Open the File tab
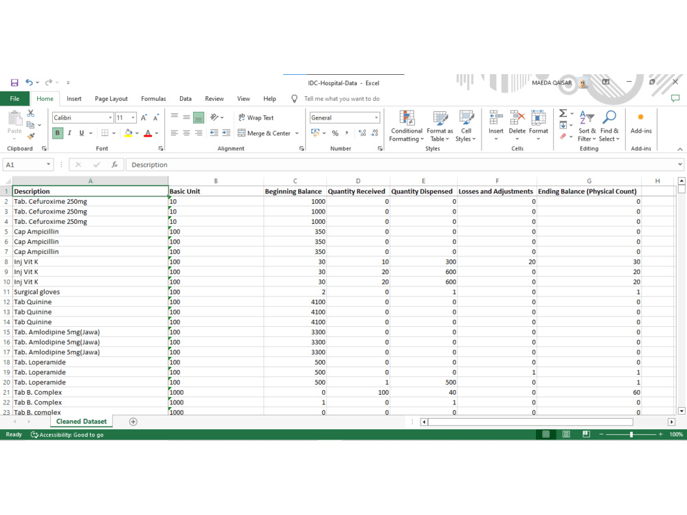This screenshot has height=515, width=687. (14, 98)
